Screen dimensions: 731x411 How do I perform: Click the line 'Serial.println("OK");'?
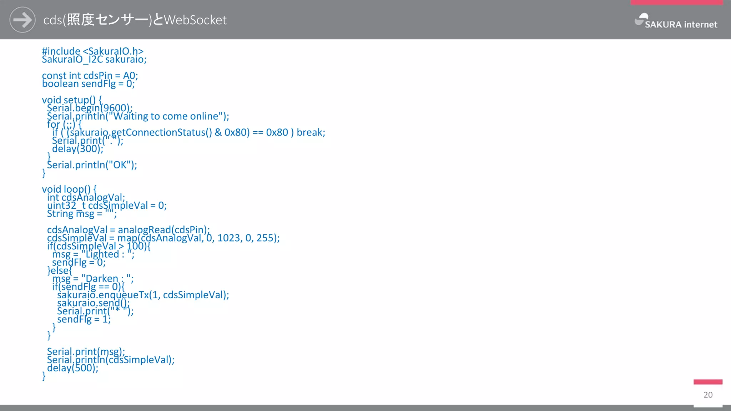click(92, 165)
